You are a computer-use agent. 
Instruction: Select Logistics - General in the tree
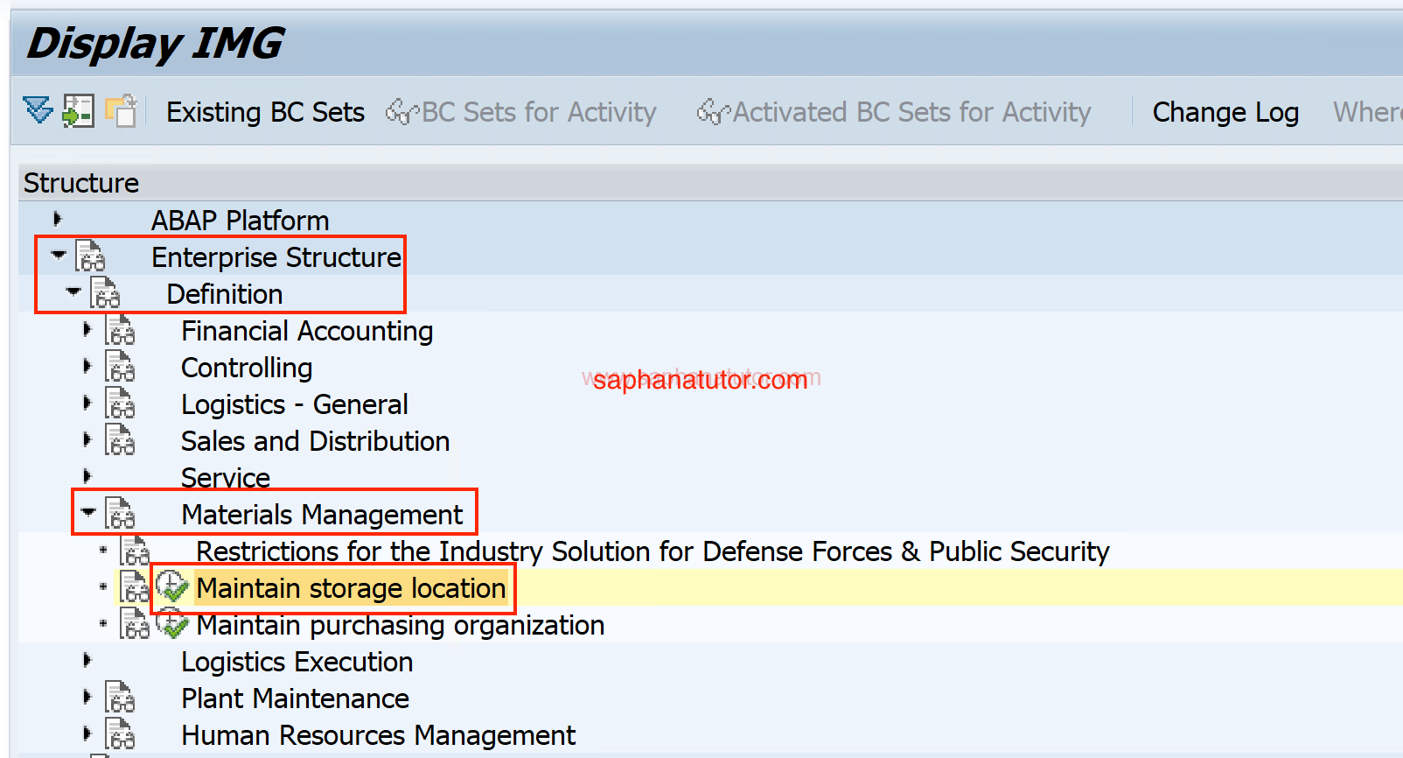pyautogui.click(x=294, y=404)
